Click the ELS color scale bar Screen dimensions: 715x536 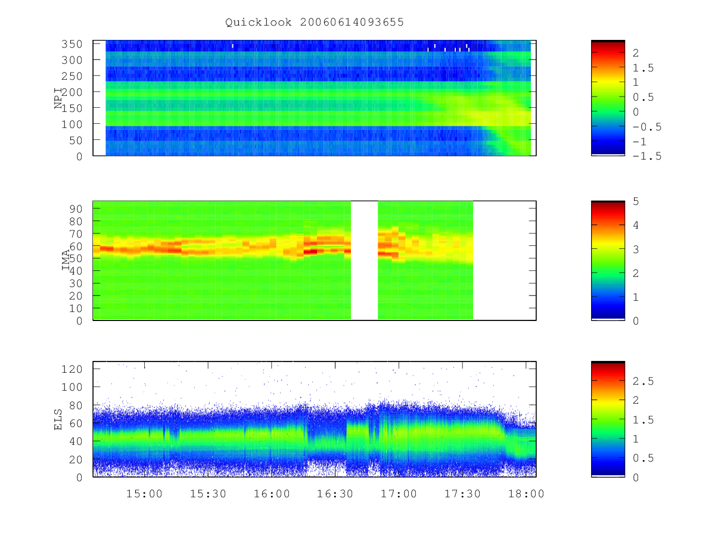(x=608, y=419)
